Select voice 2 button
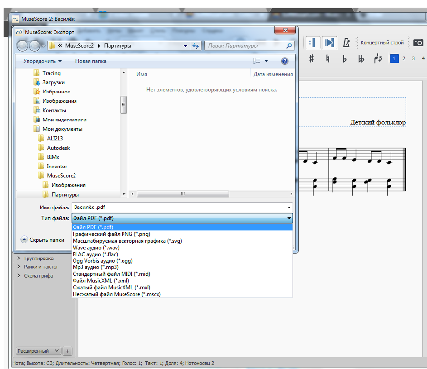Image resolution: width=427 pixels, height=369 pixels. pos(404,58)
